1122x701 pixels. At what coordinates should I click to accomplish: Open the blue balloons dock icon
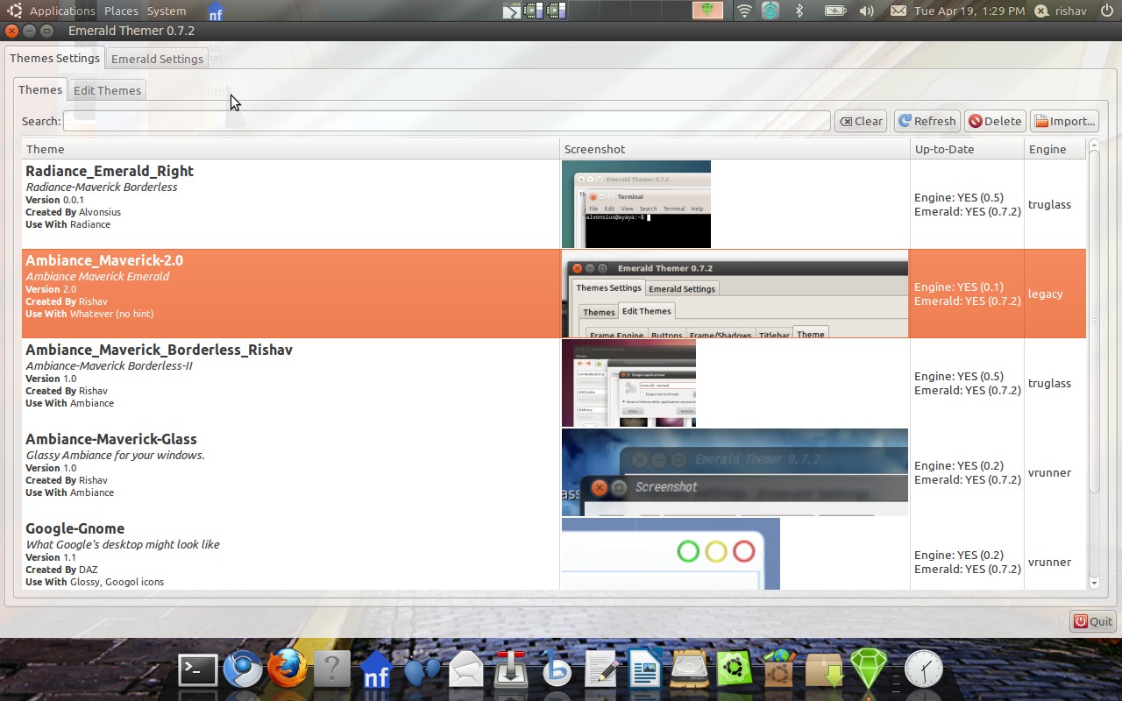pyautogui.click(x=422, y=671)
